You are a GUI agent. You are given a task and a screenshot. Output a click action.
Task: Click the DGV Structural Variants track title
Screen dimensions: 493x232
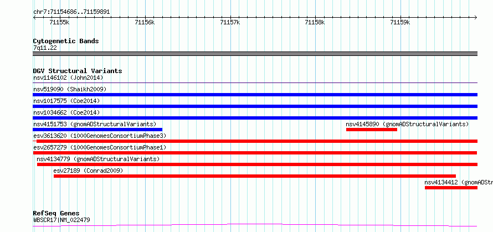coord(78,71)
